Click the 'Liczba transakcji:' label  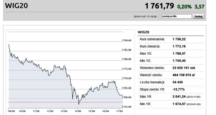click(x=152, y=82)
